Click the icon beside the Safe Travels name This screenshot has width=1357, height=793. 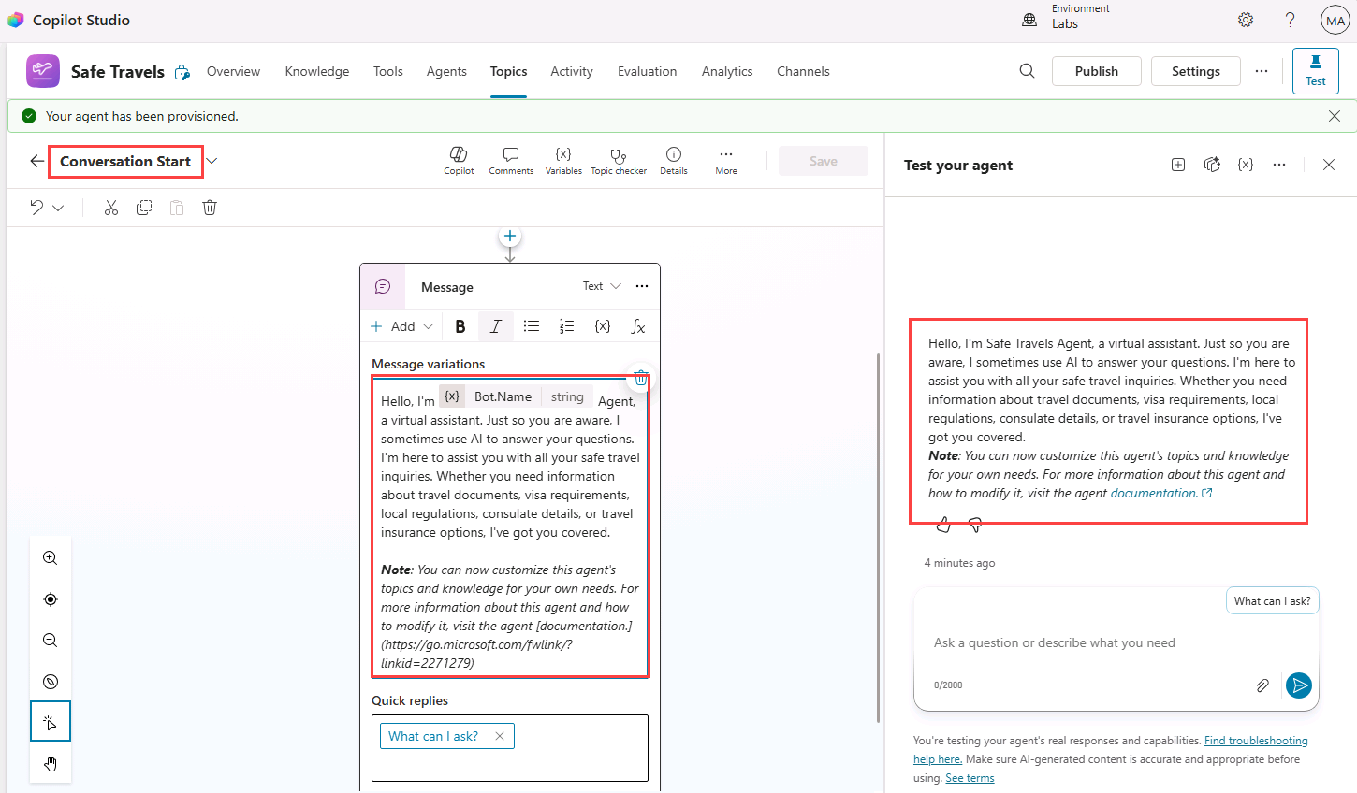click(x=182, y=72)
